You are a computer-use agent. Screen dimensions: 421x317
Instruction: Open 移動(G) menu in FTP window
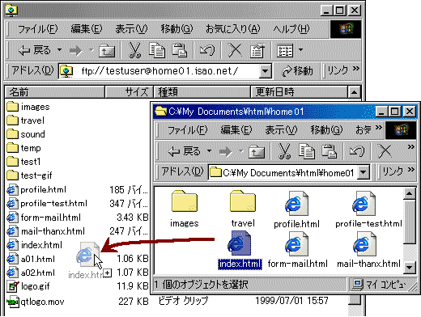pos(176,29)
